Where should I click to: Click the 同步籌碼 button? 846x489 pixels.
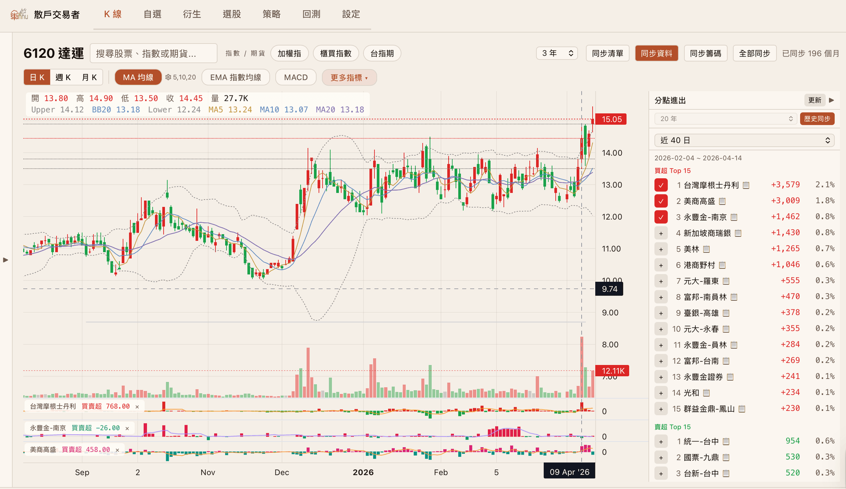click(705, 53)
